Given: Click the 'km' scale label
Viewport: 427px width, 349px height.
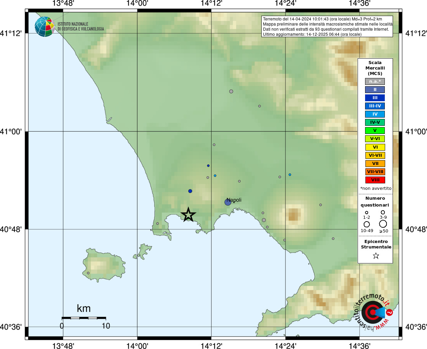Looking at the screenshot, I should pos(84,308).
